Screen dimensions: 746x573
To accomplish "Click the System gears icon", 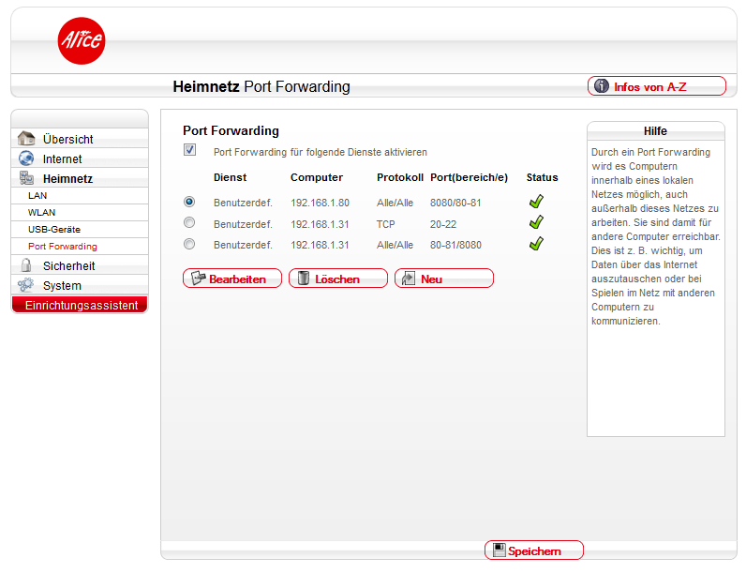I will (26, 285).
